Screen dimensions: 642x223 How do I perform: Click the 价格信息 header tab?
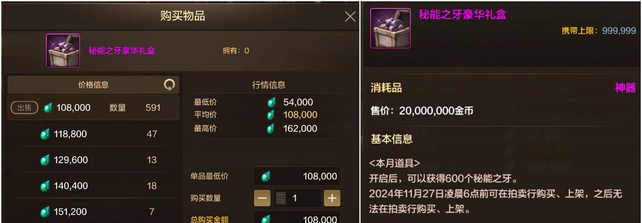pos(93,85)
